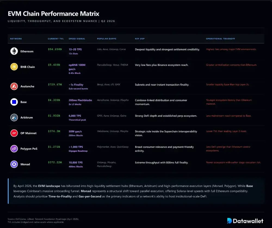Viewport: 272px width, 228px height.
Task: Select Base's 200ms Flashblocks speed text
Action: tap(80, 100)
